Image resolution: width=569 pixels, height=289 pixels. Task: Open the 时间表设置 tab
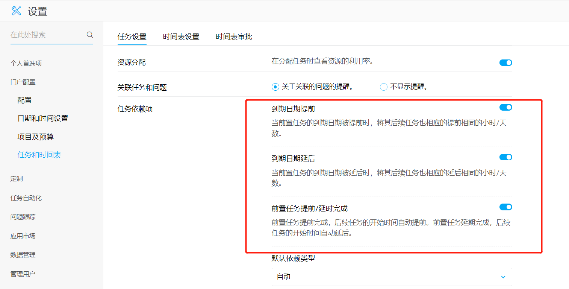click(x=181, y=37)
